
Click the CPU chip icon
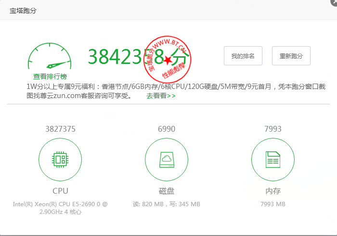pos(60,160)
